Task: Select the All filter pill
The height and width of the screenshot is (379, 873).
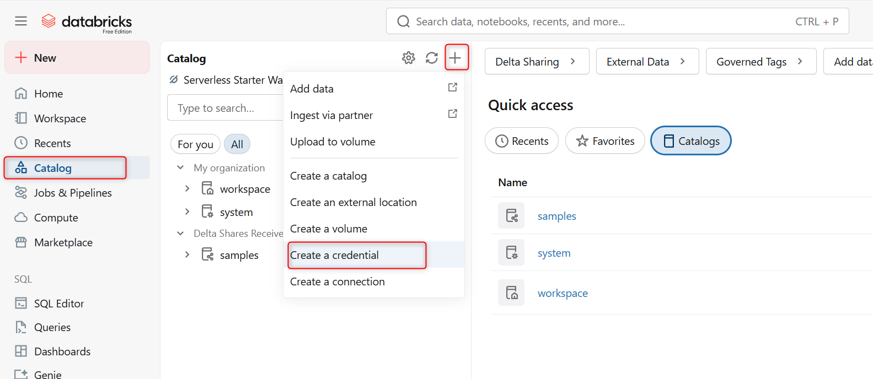Action: (x=237, y=144)
